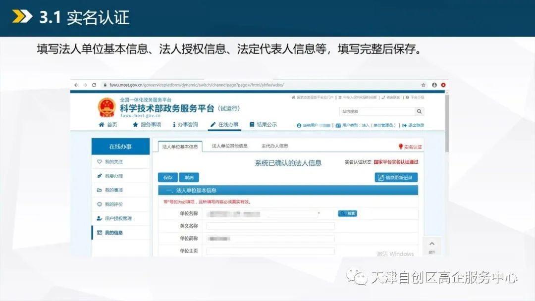This screenshot has width=535, height=301.
Task: Click the fuwu.most.gov.cn address bar
Action: 196,85
